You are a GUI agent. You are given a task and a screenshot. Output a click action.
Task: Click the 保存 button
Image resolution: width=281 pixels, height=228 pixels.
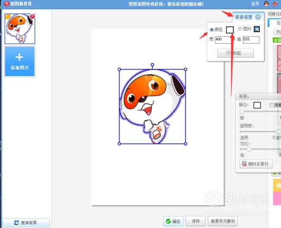coord(195,221)
